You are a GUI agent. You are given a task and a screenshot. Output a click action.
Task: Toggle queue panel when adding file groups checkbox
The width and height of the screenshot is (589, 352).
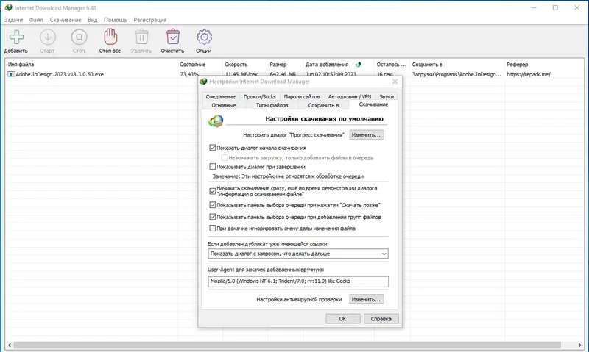213,217
